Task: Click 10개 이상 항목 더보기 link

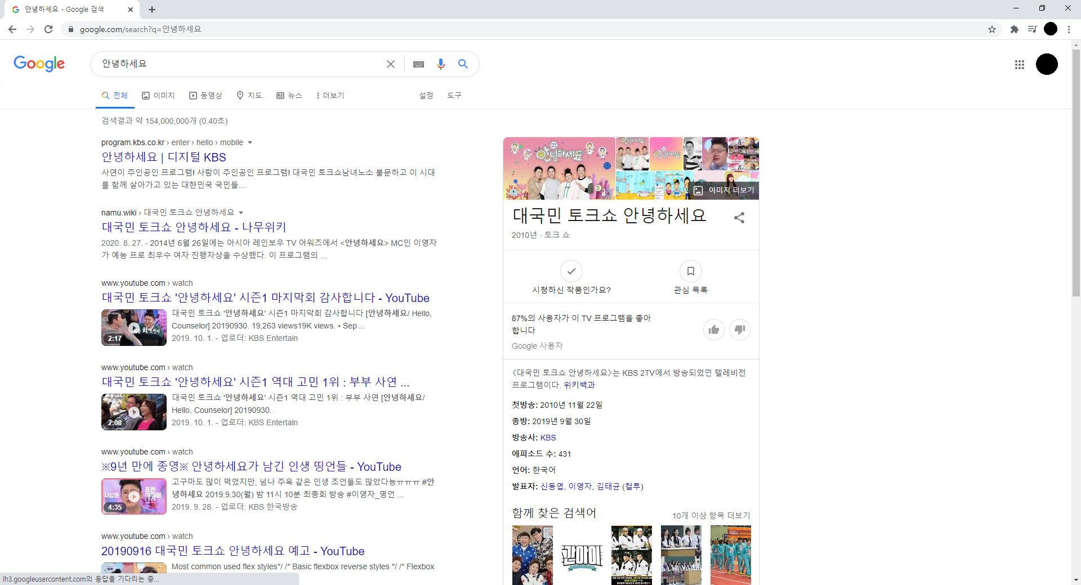Action: [711, 516]
